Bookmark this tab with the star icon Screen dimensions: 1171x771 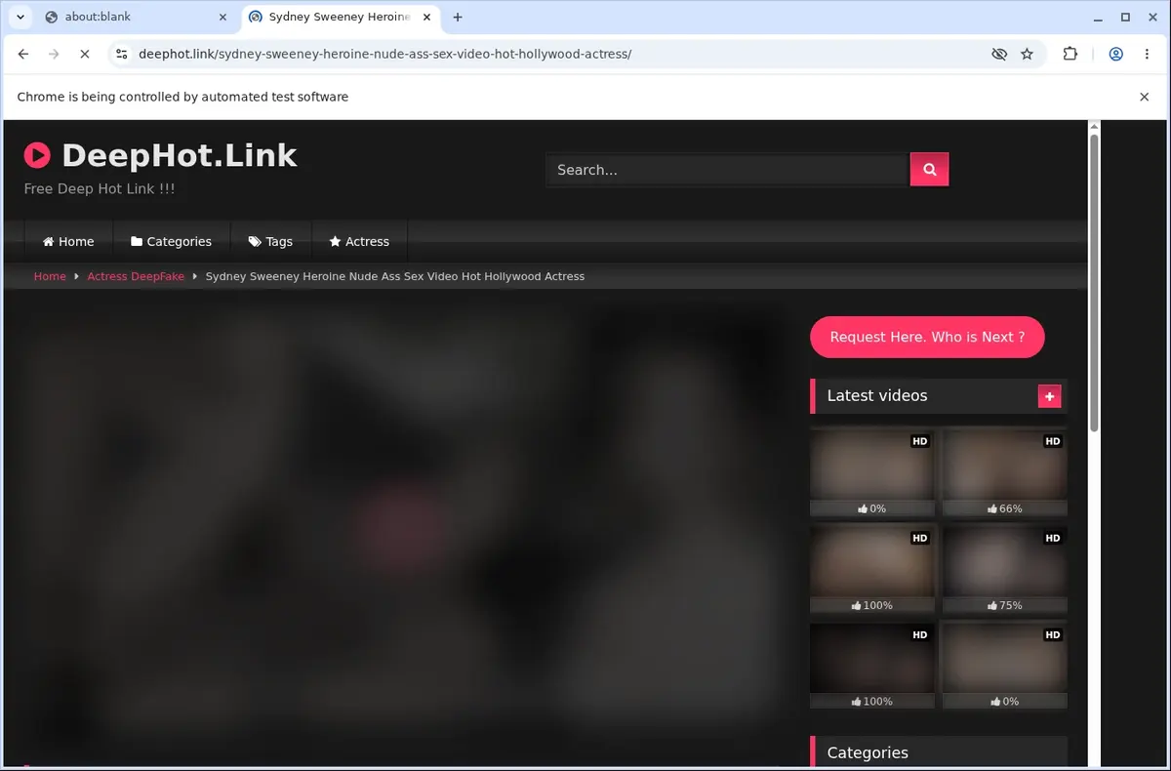tap(1027, 54)
